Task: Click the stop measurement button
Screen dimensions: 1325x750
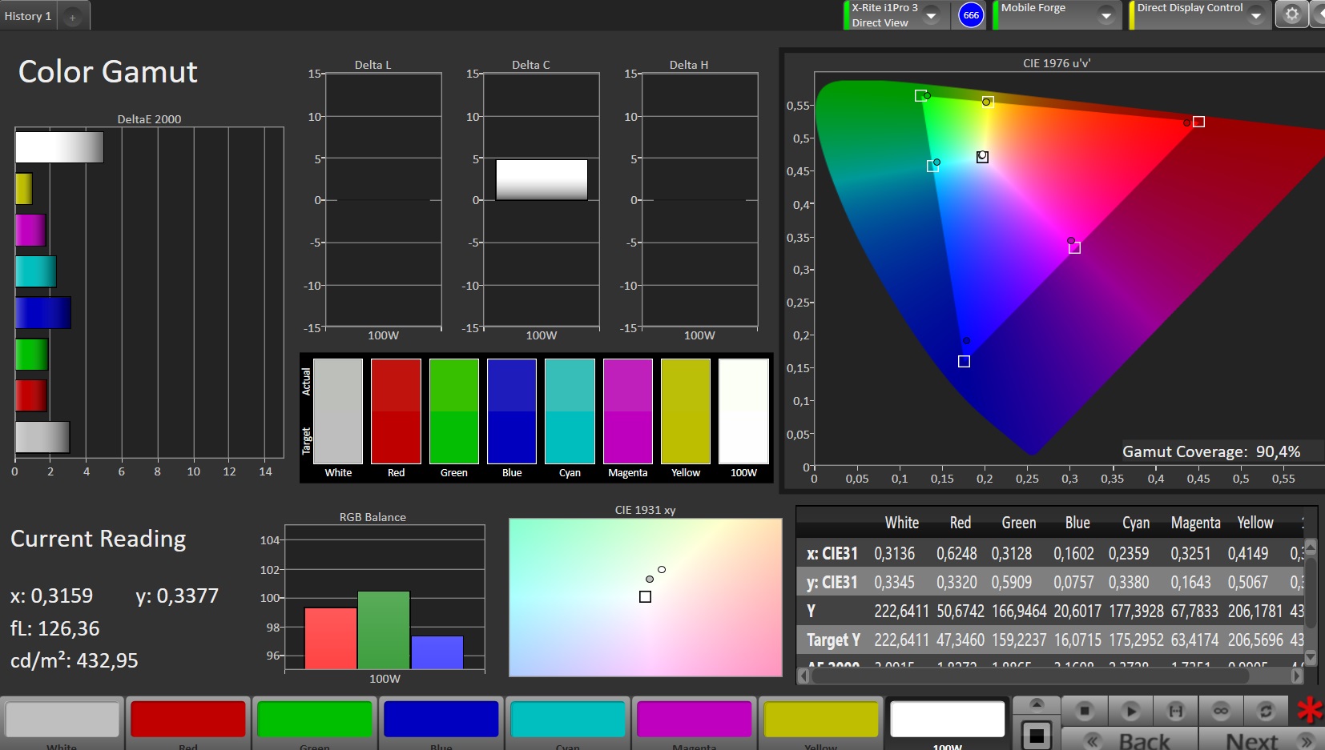Action: point(1085,710)
